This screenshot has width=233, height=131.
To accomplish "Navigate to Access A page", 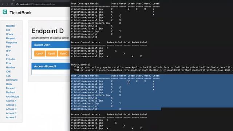I will [x=11, y=101].
